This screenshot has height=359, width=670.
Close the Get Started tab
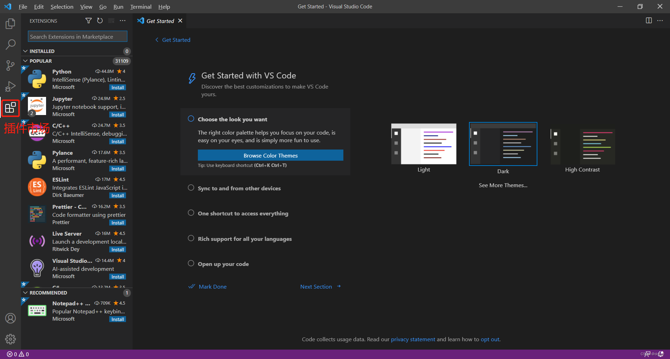coord(180,21)
